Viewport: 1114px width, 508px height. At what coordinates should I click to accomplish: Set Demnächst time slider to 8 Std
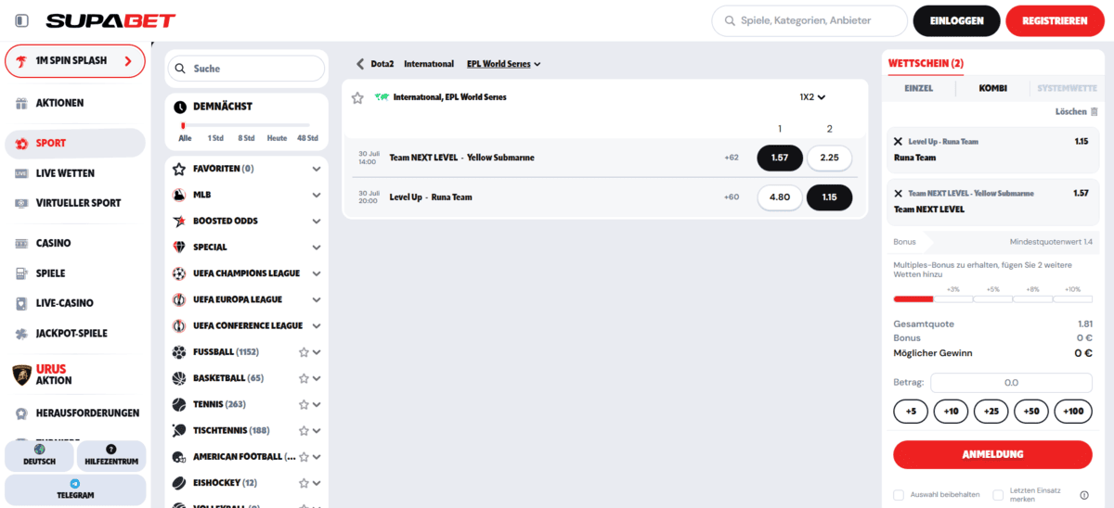[246, 137]
